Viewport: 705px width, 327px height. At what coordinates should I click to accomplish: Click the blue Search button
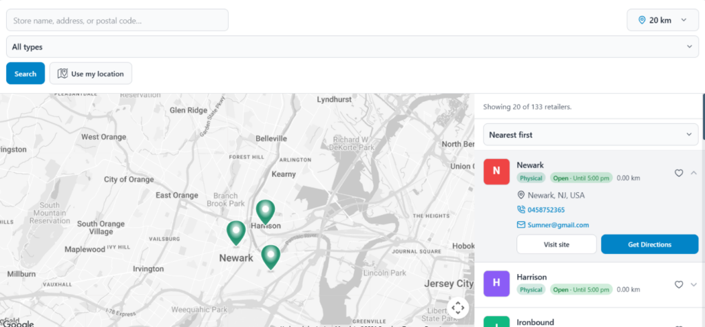pyautogui.click(x=25, y=73)
